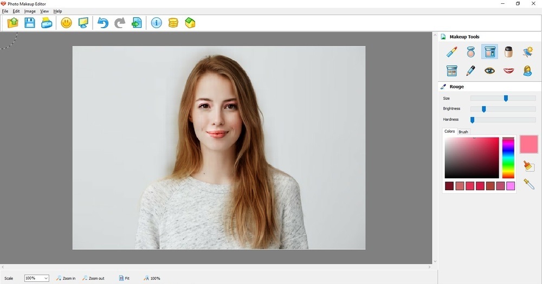Select the light pink preset swatch
This screenshot has height=284, width=542.
tap(511, 186)
